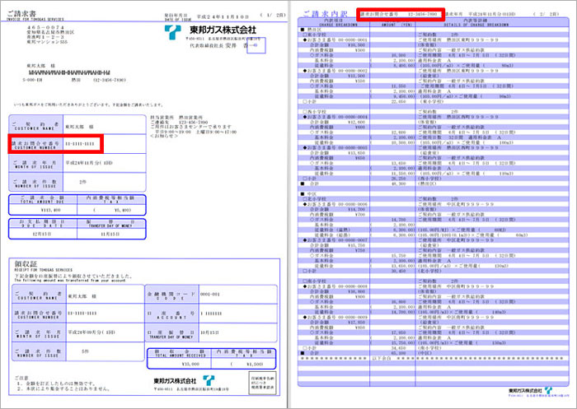Click the ACCOUNT label in the receipt
Image resolution: width=577 pixels, height=409 pixels.
tap(171, 318)
